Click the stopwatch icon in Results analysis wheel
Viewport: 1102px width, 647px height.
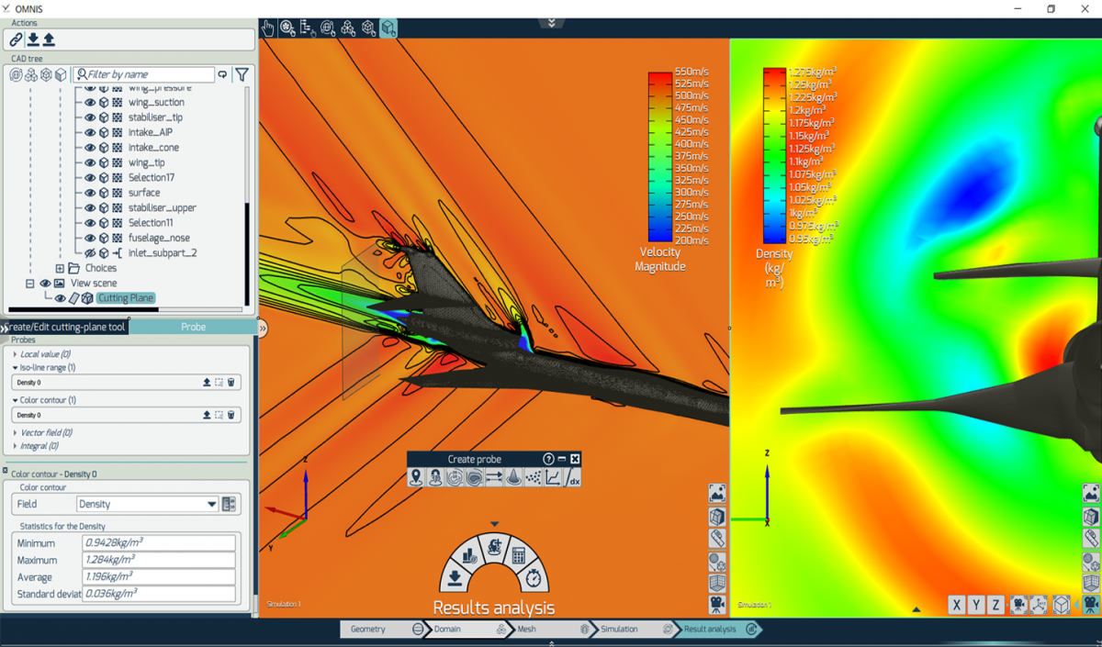click(534, 579)
